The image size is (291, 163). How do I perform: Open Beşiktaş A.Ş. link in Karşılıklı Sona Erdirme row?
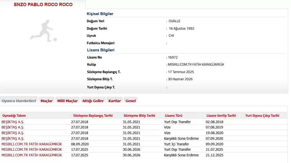click(13, 138)
